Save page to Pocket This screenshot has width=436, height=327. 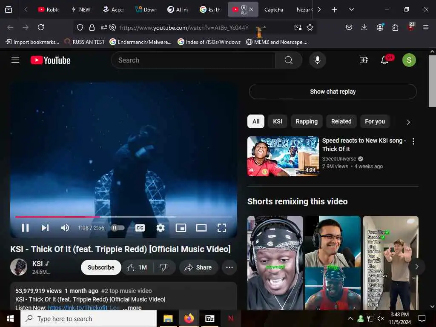[349, 27]
